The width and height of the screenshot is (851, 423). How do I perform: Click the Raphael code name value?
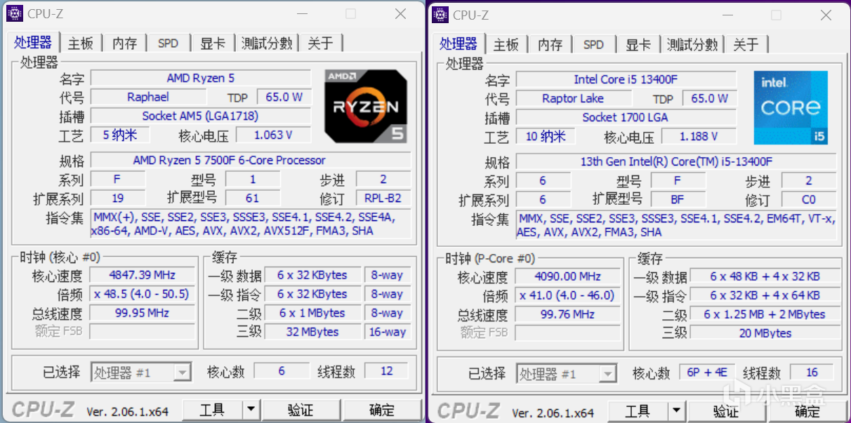click(148, 97)
